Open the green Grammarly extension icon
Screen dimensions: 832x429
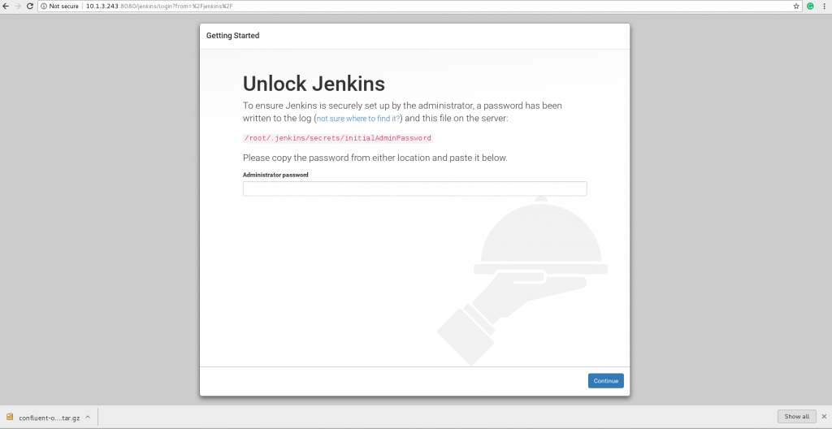[810, 6]
